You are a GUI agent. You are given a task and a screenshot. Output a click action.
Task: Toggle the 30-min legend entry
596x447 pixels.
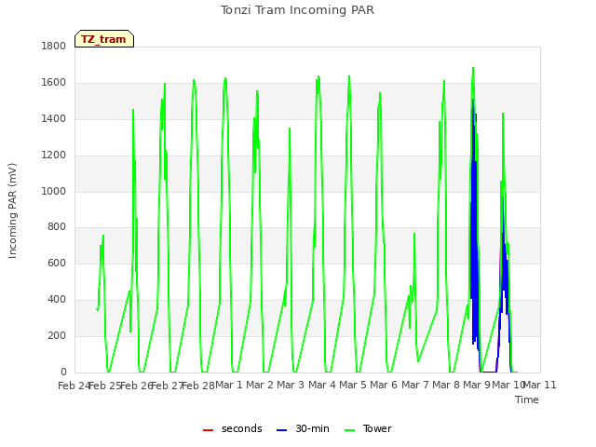click(x=303, y=429)
